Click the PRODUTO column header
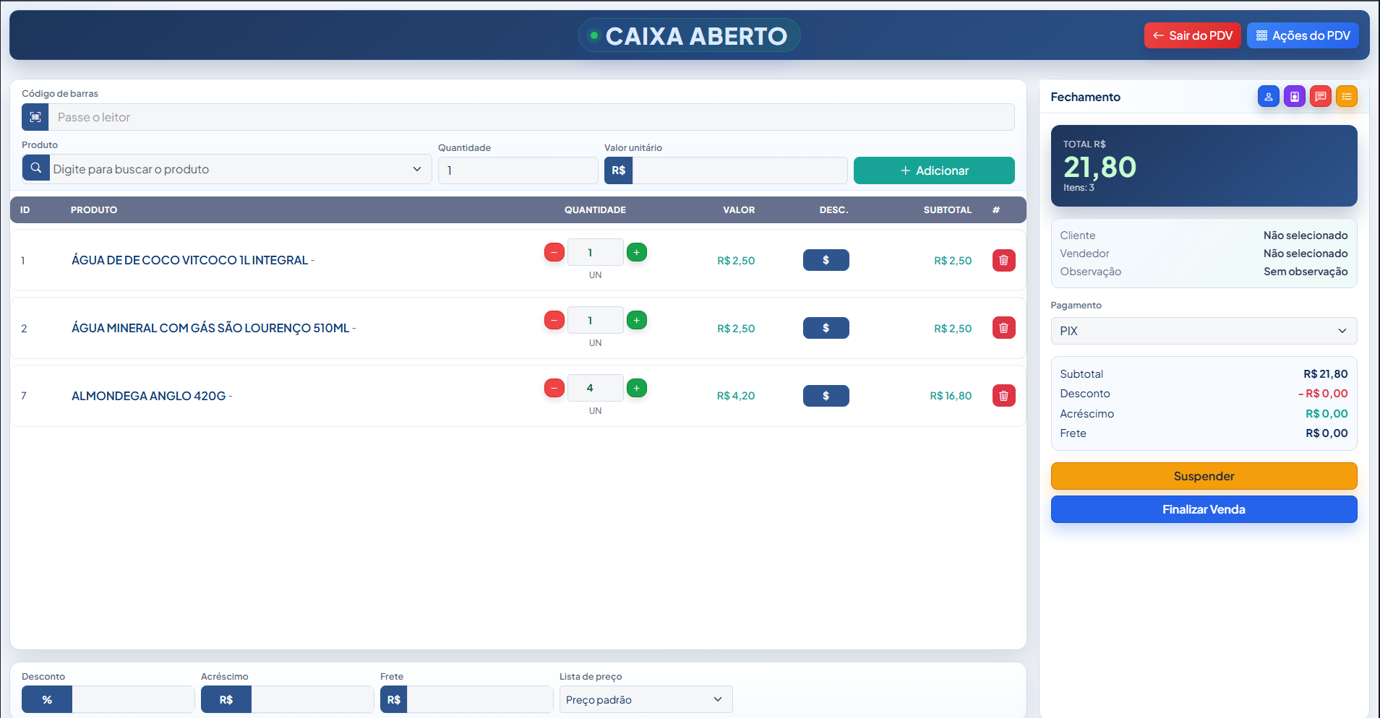Image resolution: width=1380 pixels, height=718 pixels. tap(94, 210)
